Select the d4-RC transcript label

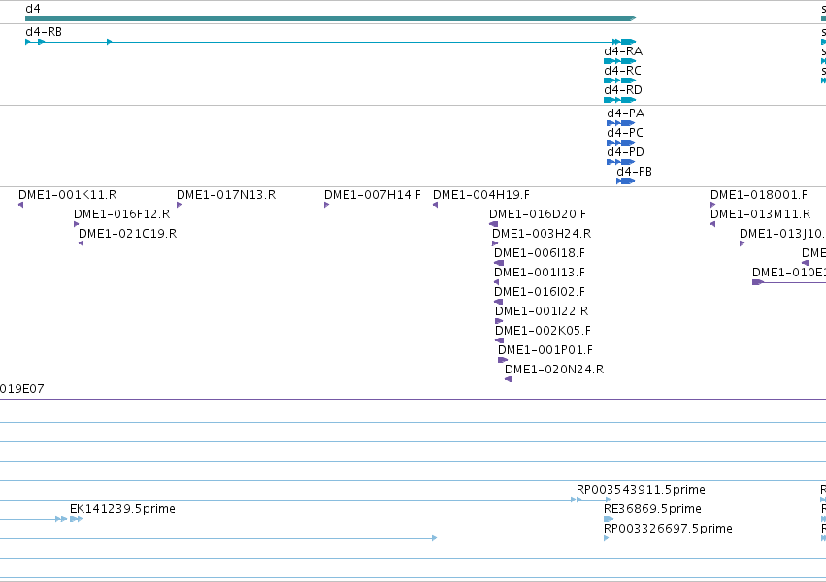623,71
